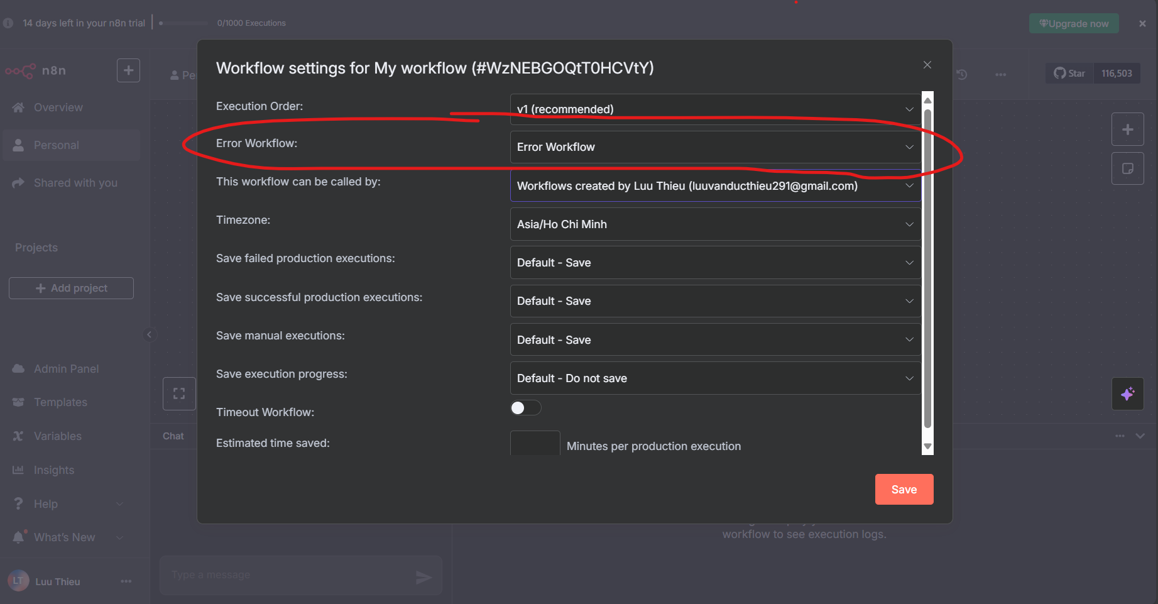The height and width of the screenshot is (604, 1158).
Task: Click the Overview home icon
Action: point(18,107)
